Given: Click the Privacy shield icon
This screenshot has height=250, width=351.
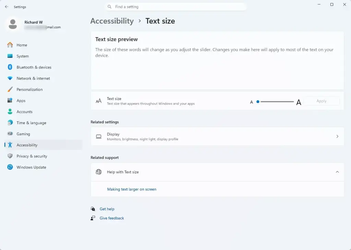Looking at the screenshot, I should click(x=10, y=156).
